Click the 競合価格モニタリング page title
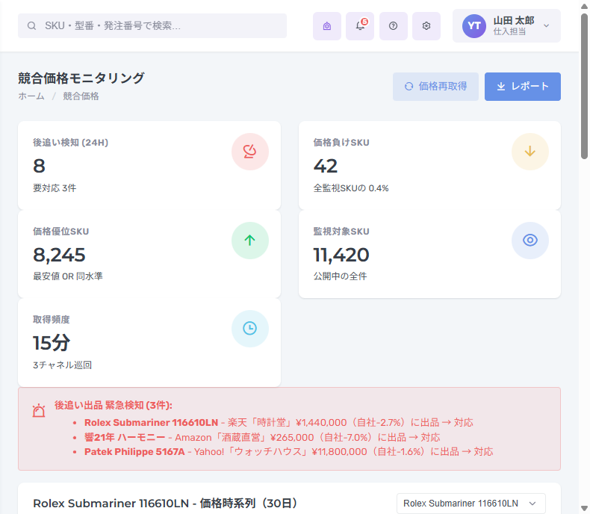 (x=81, y=78)
